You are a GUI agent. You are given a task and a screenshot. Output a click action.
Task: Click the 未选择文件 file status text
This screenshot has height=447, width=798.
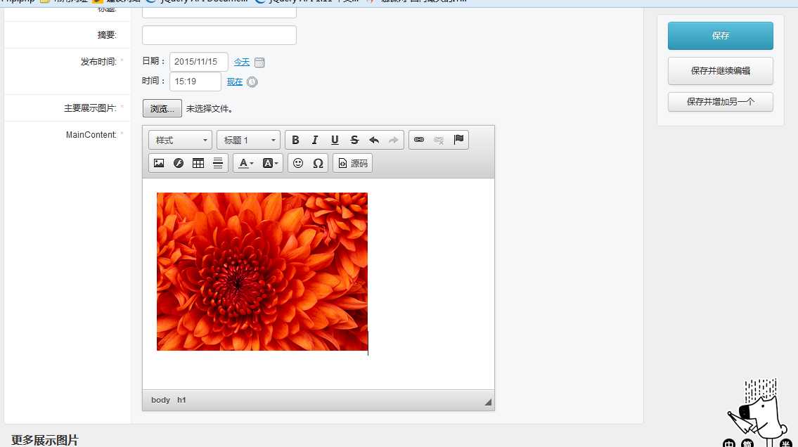pyautogui.click(x=210, y=108)
